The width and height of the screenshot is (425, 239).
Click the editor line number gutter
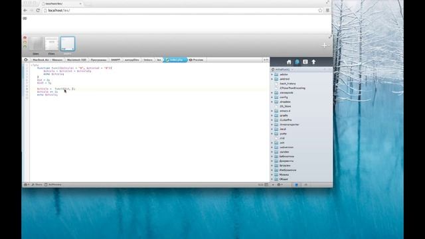(27, 122)
